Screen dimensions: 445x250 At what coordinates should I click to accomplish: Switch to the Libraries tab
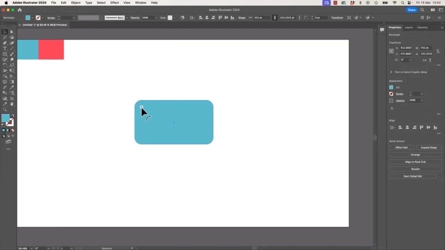click(422, 27)
